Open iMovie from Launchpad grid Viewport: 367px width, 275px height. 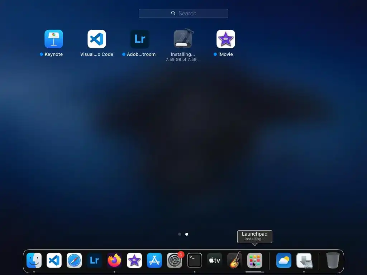[x=226, y=39]
